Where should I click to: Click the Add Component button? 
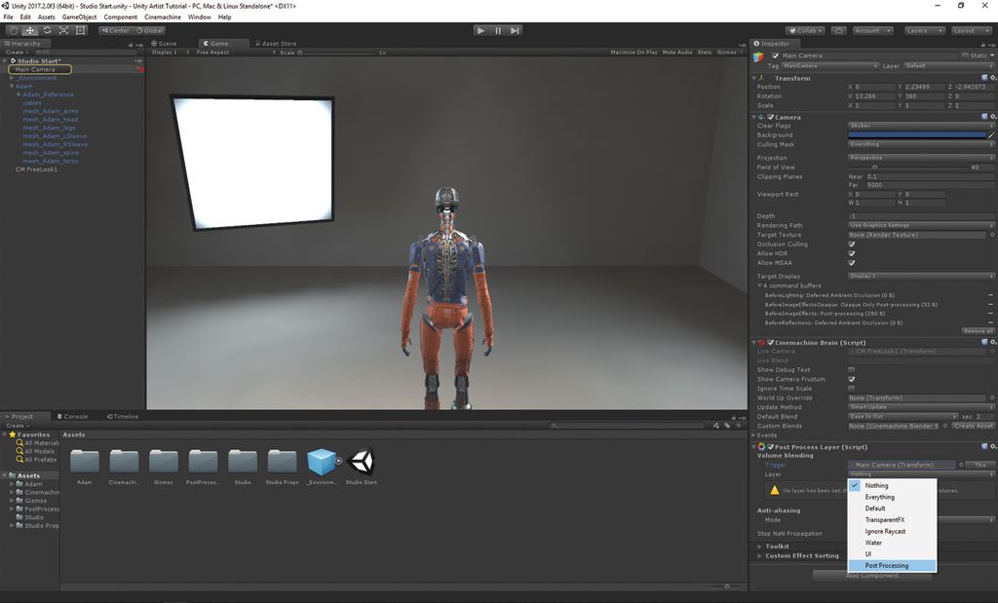click(x=872, y=575)
